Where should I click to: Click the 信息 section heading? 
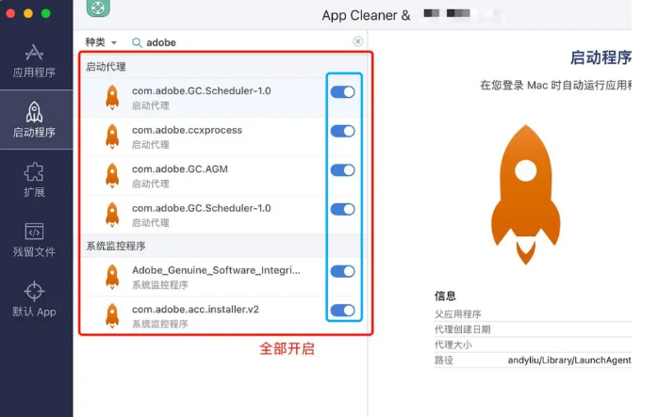click(x=445, y=296)
